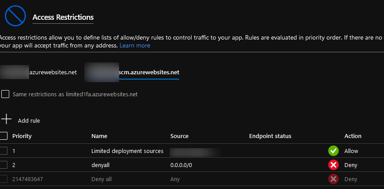Click the Priority column header

pos(22,136)
